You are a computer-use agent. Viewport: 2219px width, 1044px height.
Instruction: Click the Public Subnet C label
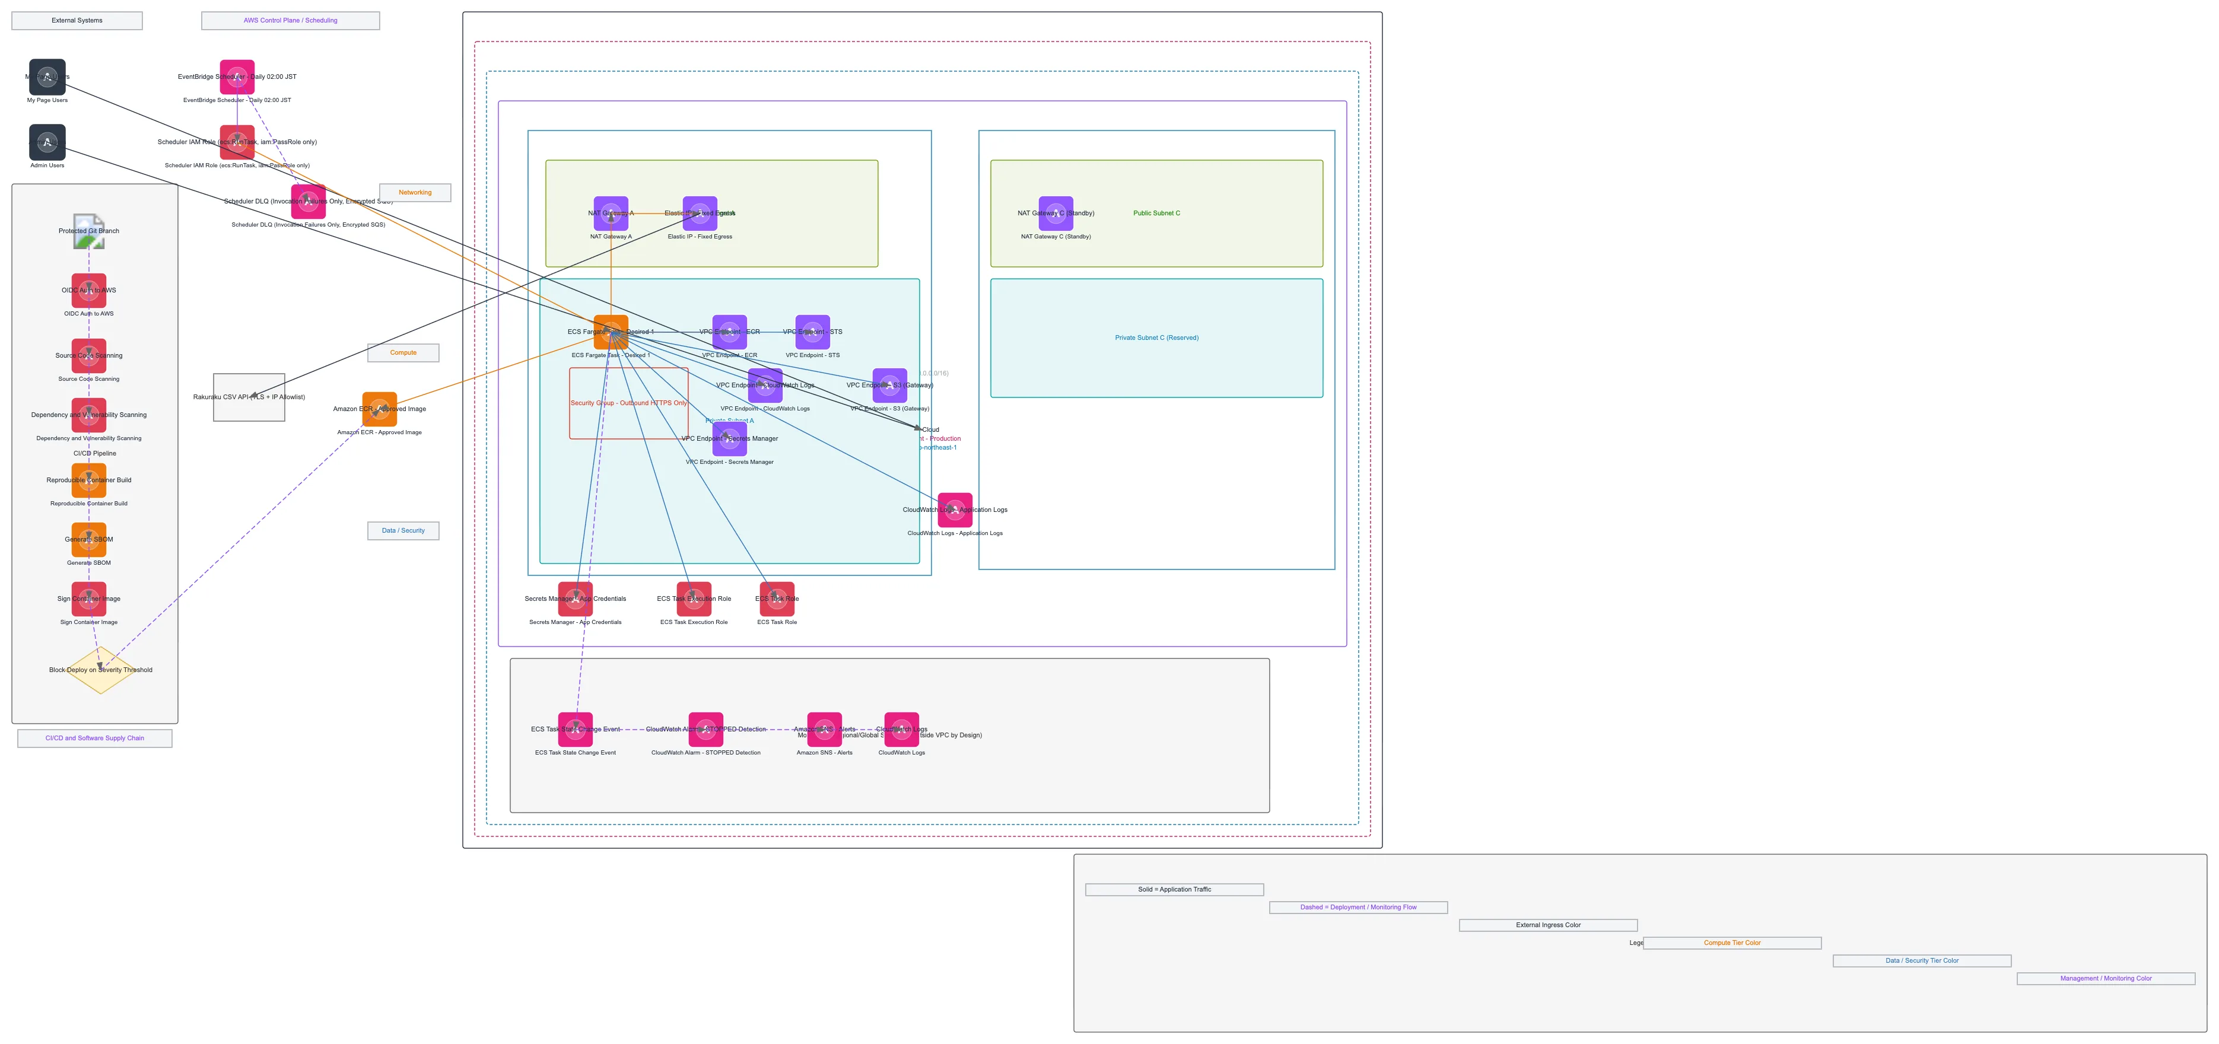pos(1157,214)
